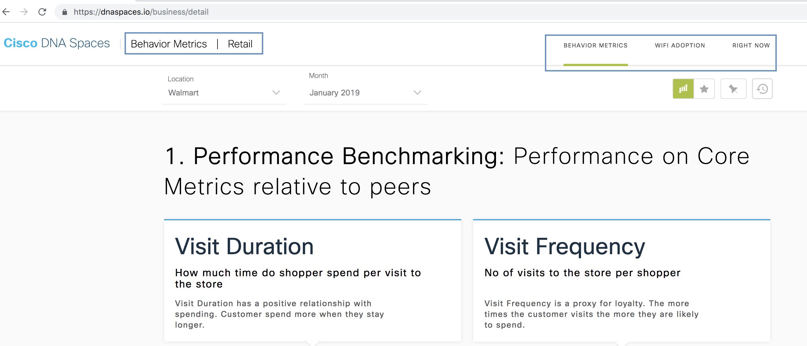Image resolution: width=807 pixels, height=346 pixels.
Task: Click the history clock icon button
Action: tap(762, 89)
